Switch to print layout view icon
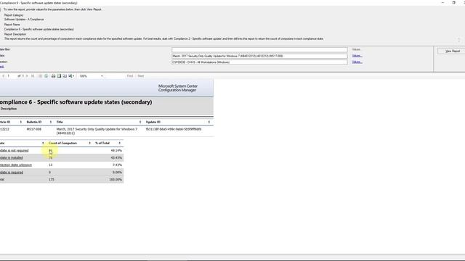 pos(59,76)
